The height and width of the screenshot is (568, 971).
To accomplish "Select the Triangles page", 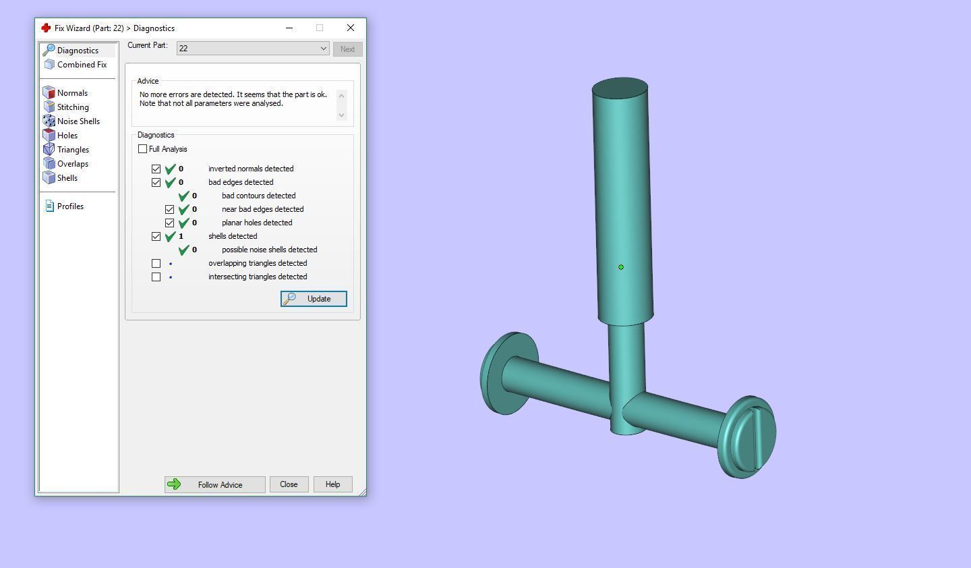I will click(73, 150).
